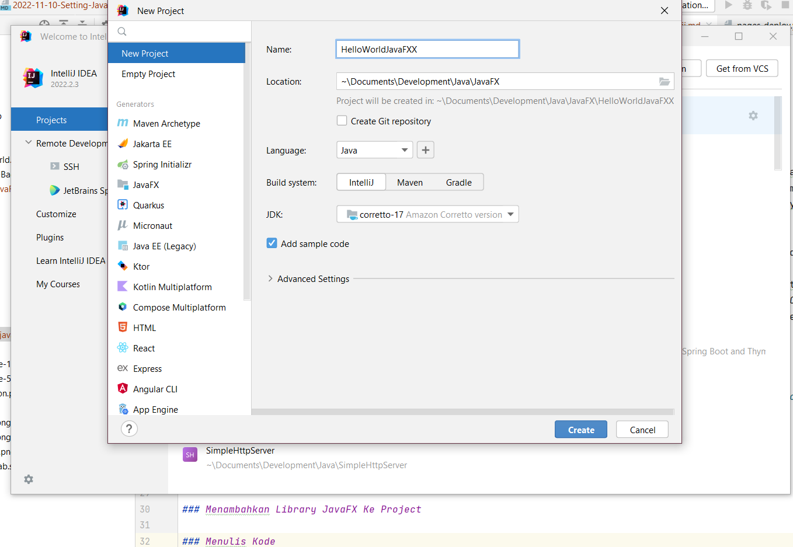Viewport: 793px width, 547px height.
Task: Click the JavaFX folder icon
Action: 123,184
